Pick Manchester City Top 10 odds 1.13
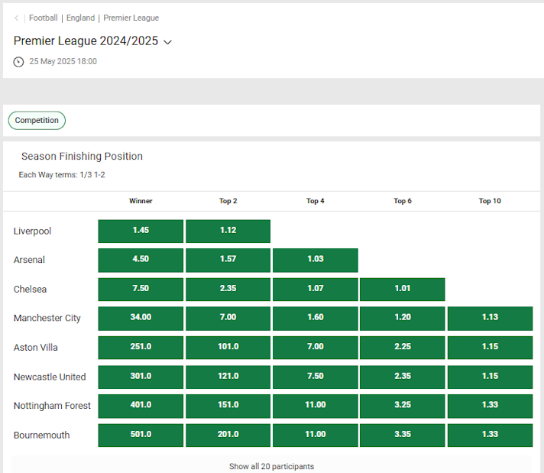The width and height of the screenshot is (544, 473). [x=490, y=319]
